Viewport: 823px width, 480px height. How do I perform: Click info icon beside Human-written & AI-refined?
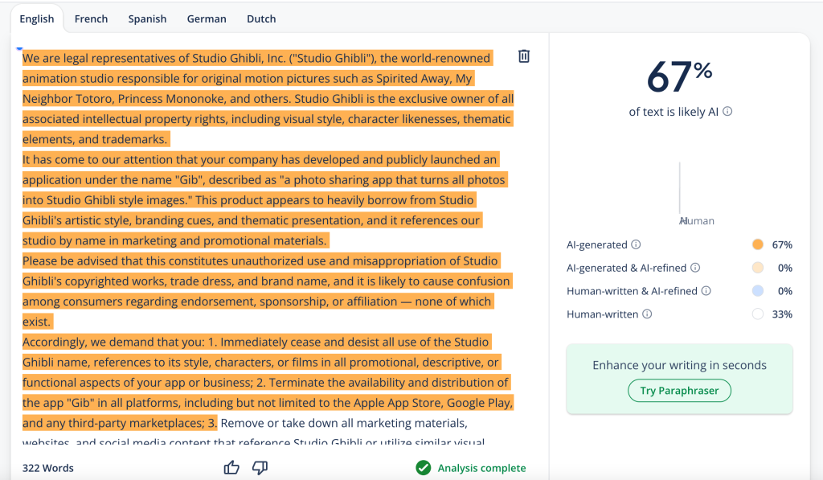pyautogui.click(x=706, y=291)
